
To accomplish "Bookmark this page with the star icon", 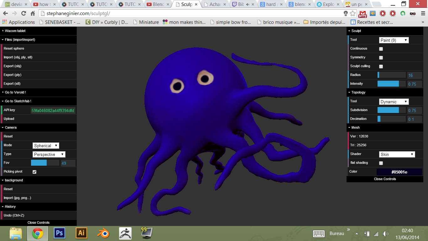I will [x=353, y=13].
